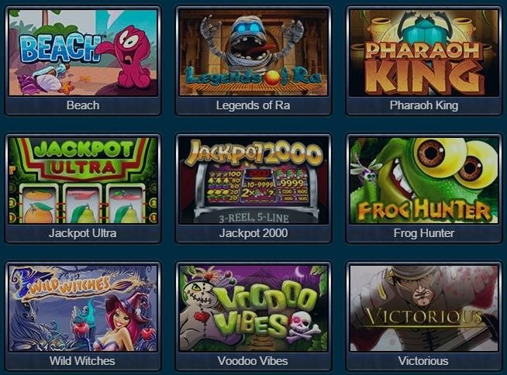
Task: Click the Jackpot 2000 title label
Action: pos(253,233)
